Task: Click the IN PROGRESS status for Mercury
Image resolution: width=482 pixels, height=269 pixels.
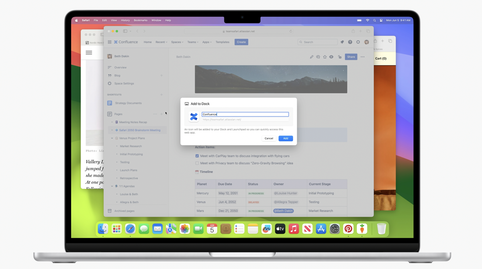Action: (x=256, y=194)
